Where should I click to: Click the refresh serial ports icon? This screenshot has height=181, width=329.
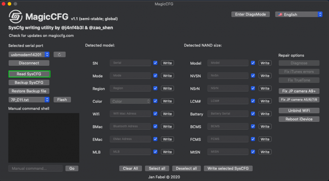click(x=59, y=55)
